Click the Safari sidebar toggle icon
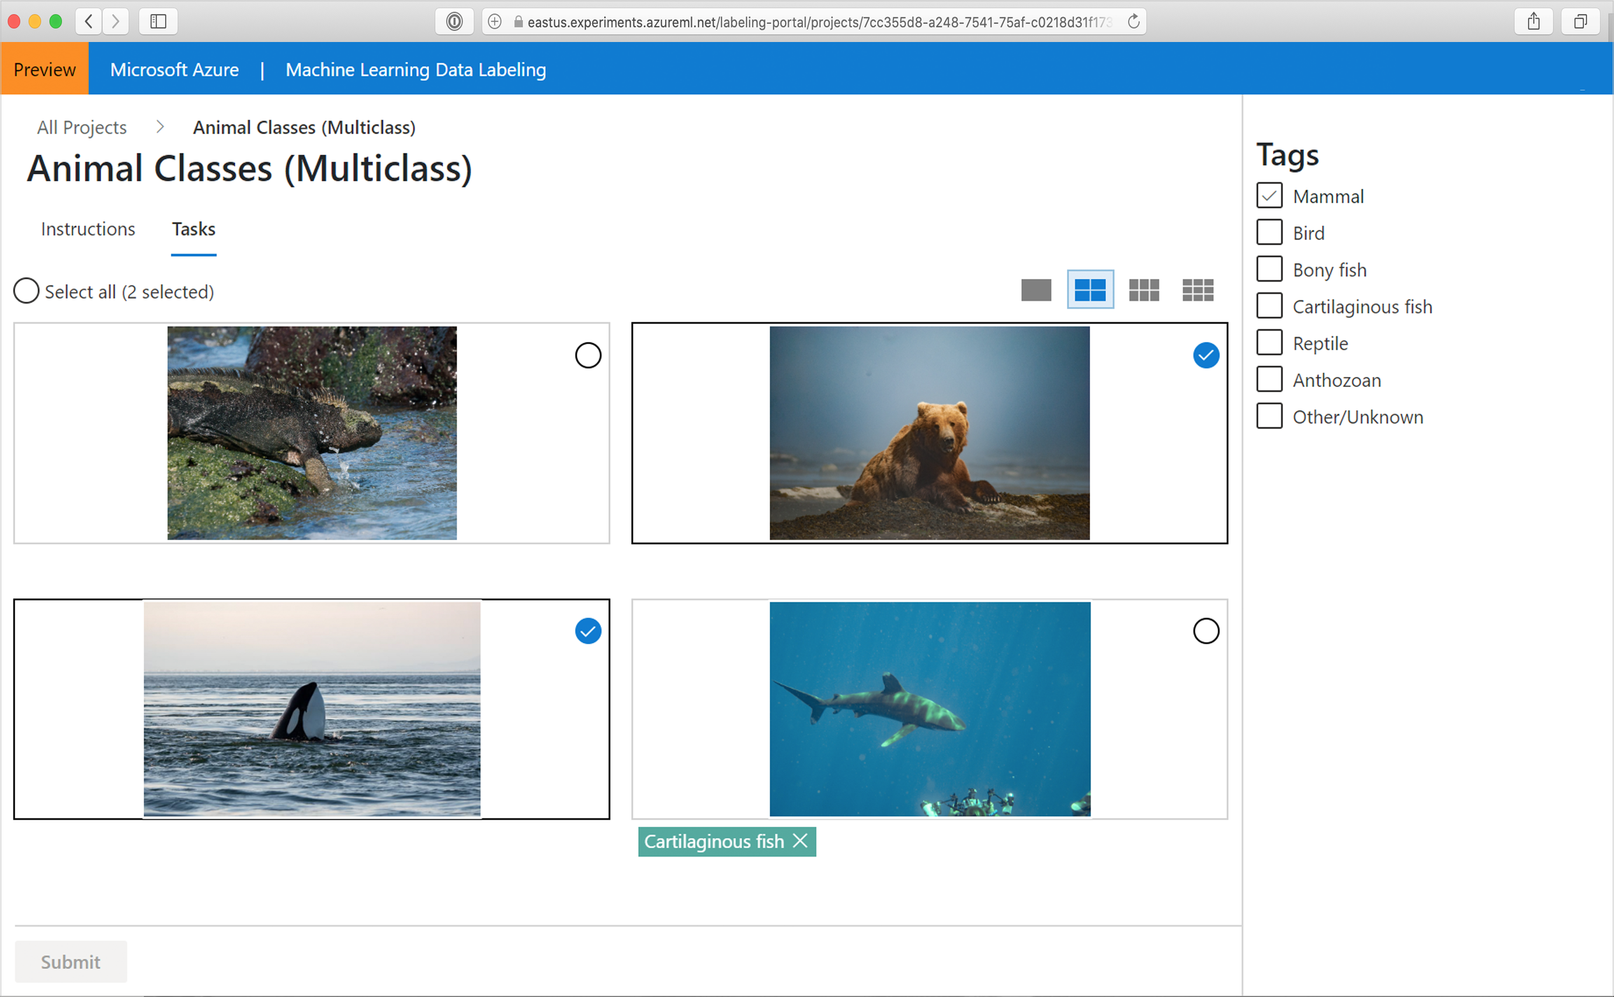This screenshot has height=997, width=1614. [x=158, y=22]
